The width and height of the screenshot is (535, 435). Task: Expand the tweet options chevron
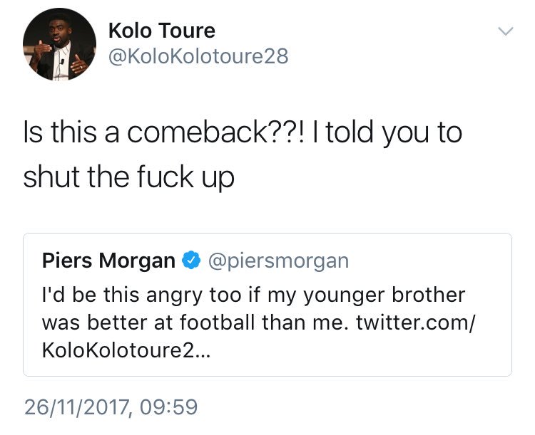[505, 31]
